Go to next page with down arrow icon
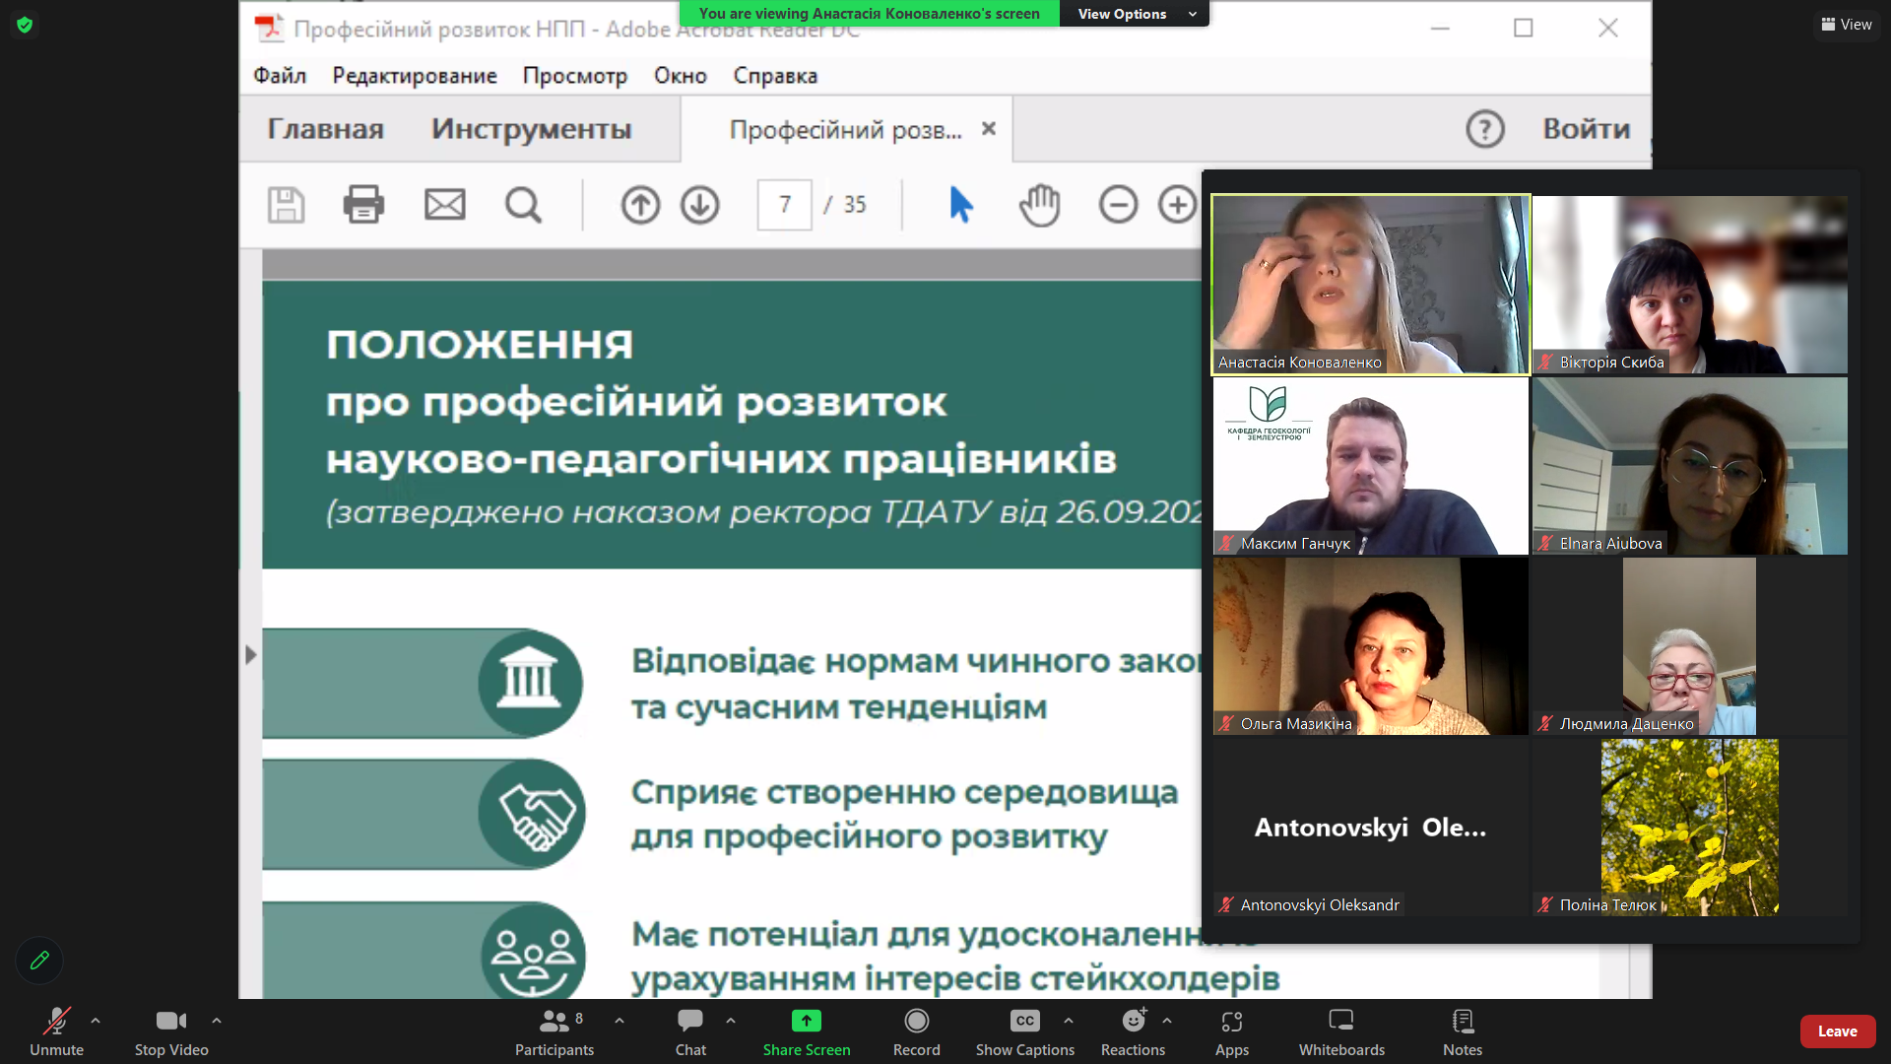Image resolution: width=1891 pixels, height=1064 pixels. coord(699,205)
